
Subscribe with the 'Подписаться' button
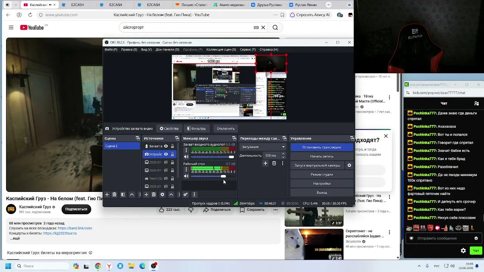[76, 209]
